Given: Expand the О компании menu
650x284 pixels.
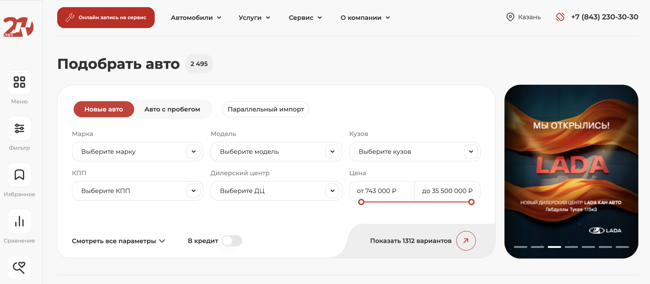Looking at the screenshot, I should 365,18.
